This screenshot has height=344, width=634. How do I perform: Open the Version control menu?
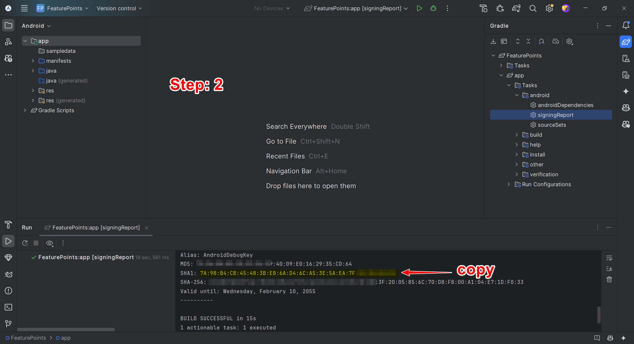119,8
